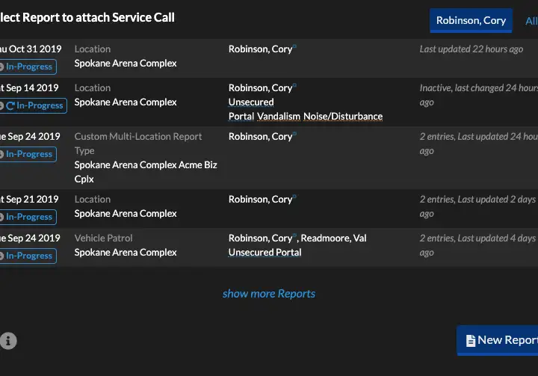This screenshot has width=538, height=376.
Task: Click the New Report button
Action: coord(497,340)
